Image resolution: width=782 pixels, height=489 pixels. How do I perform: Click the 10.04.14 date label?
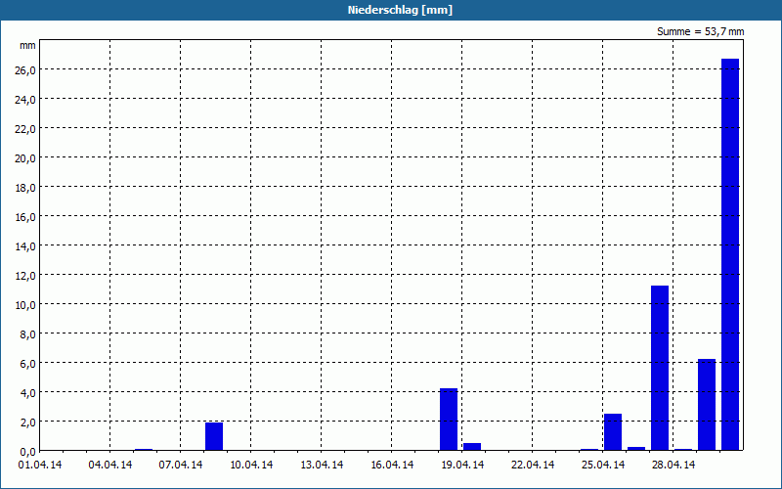(251, 466)
